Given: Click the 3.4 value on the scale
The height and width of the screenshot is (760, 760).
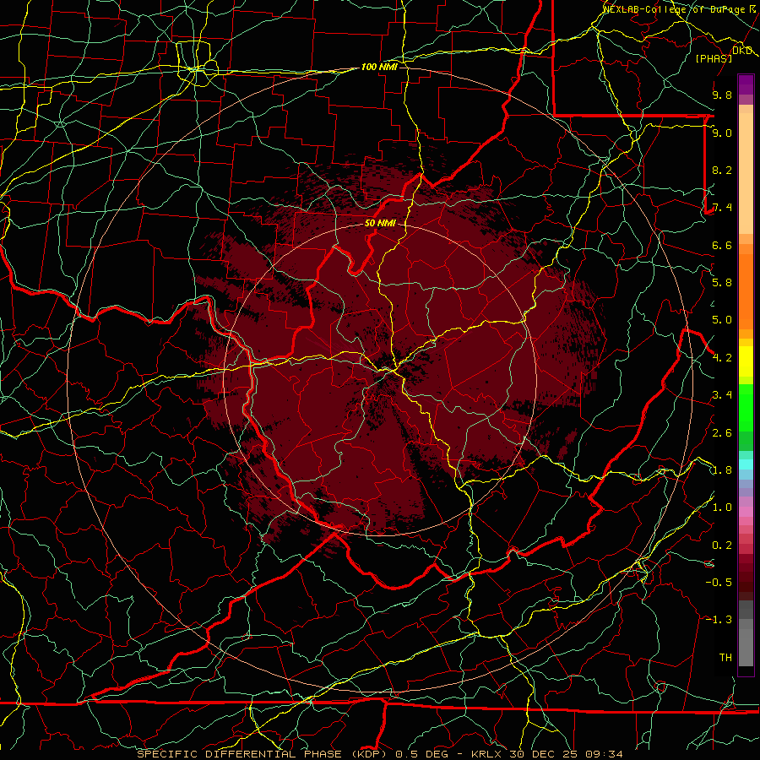Looking at the screenshot, I should (x=722, y=395).
